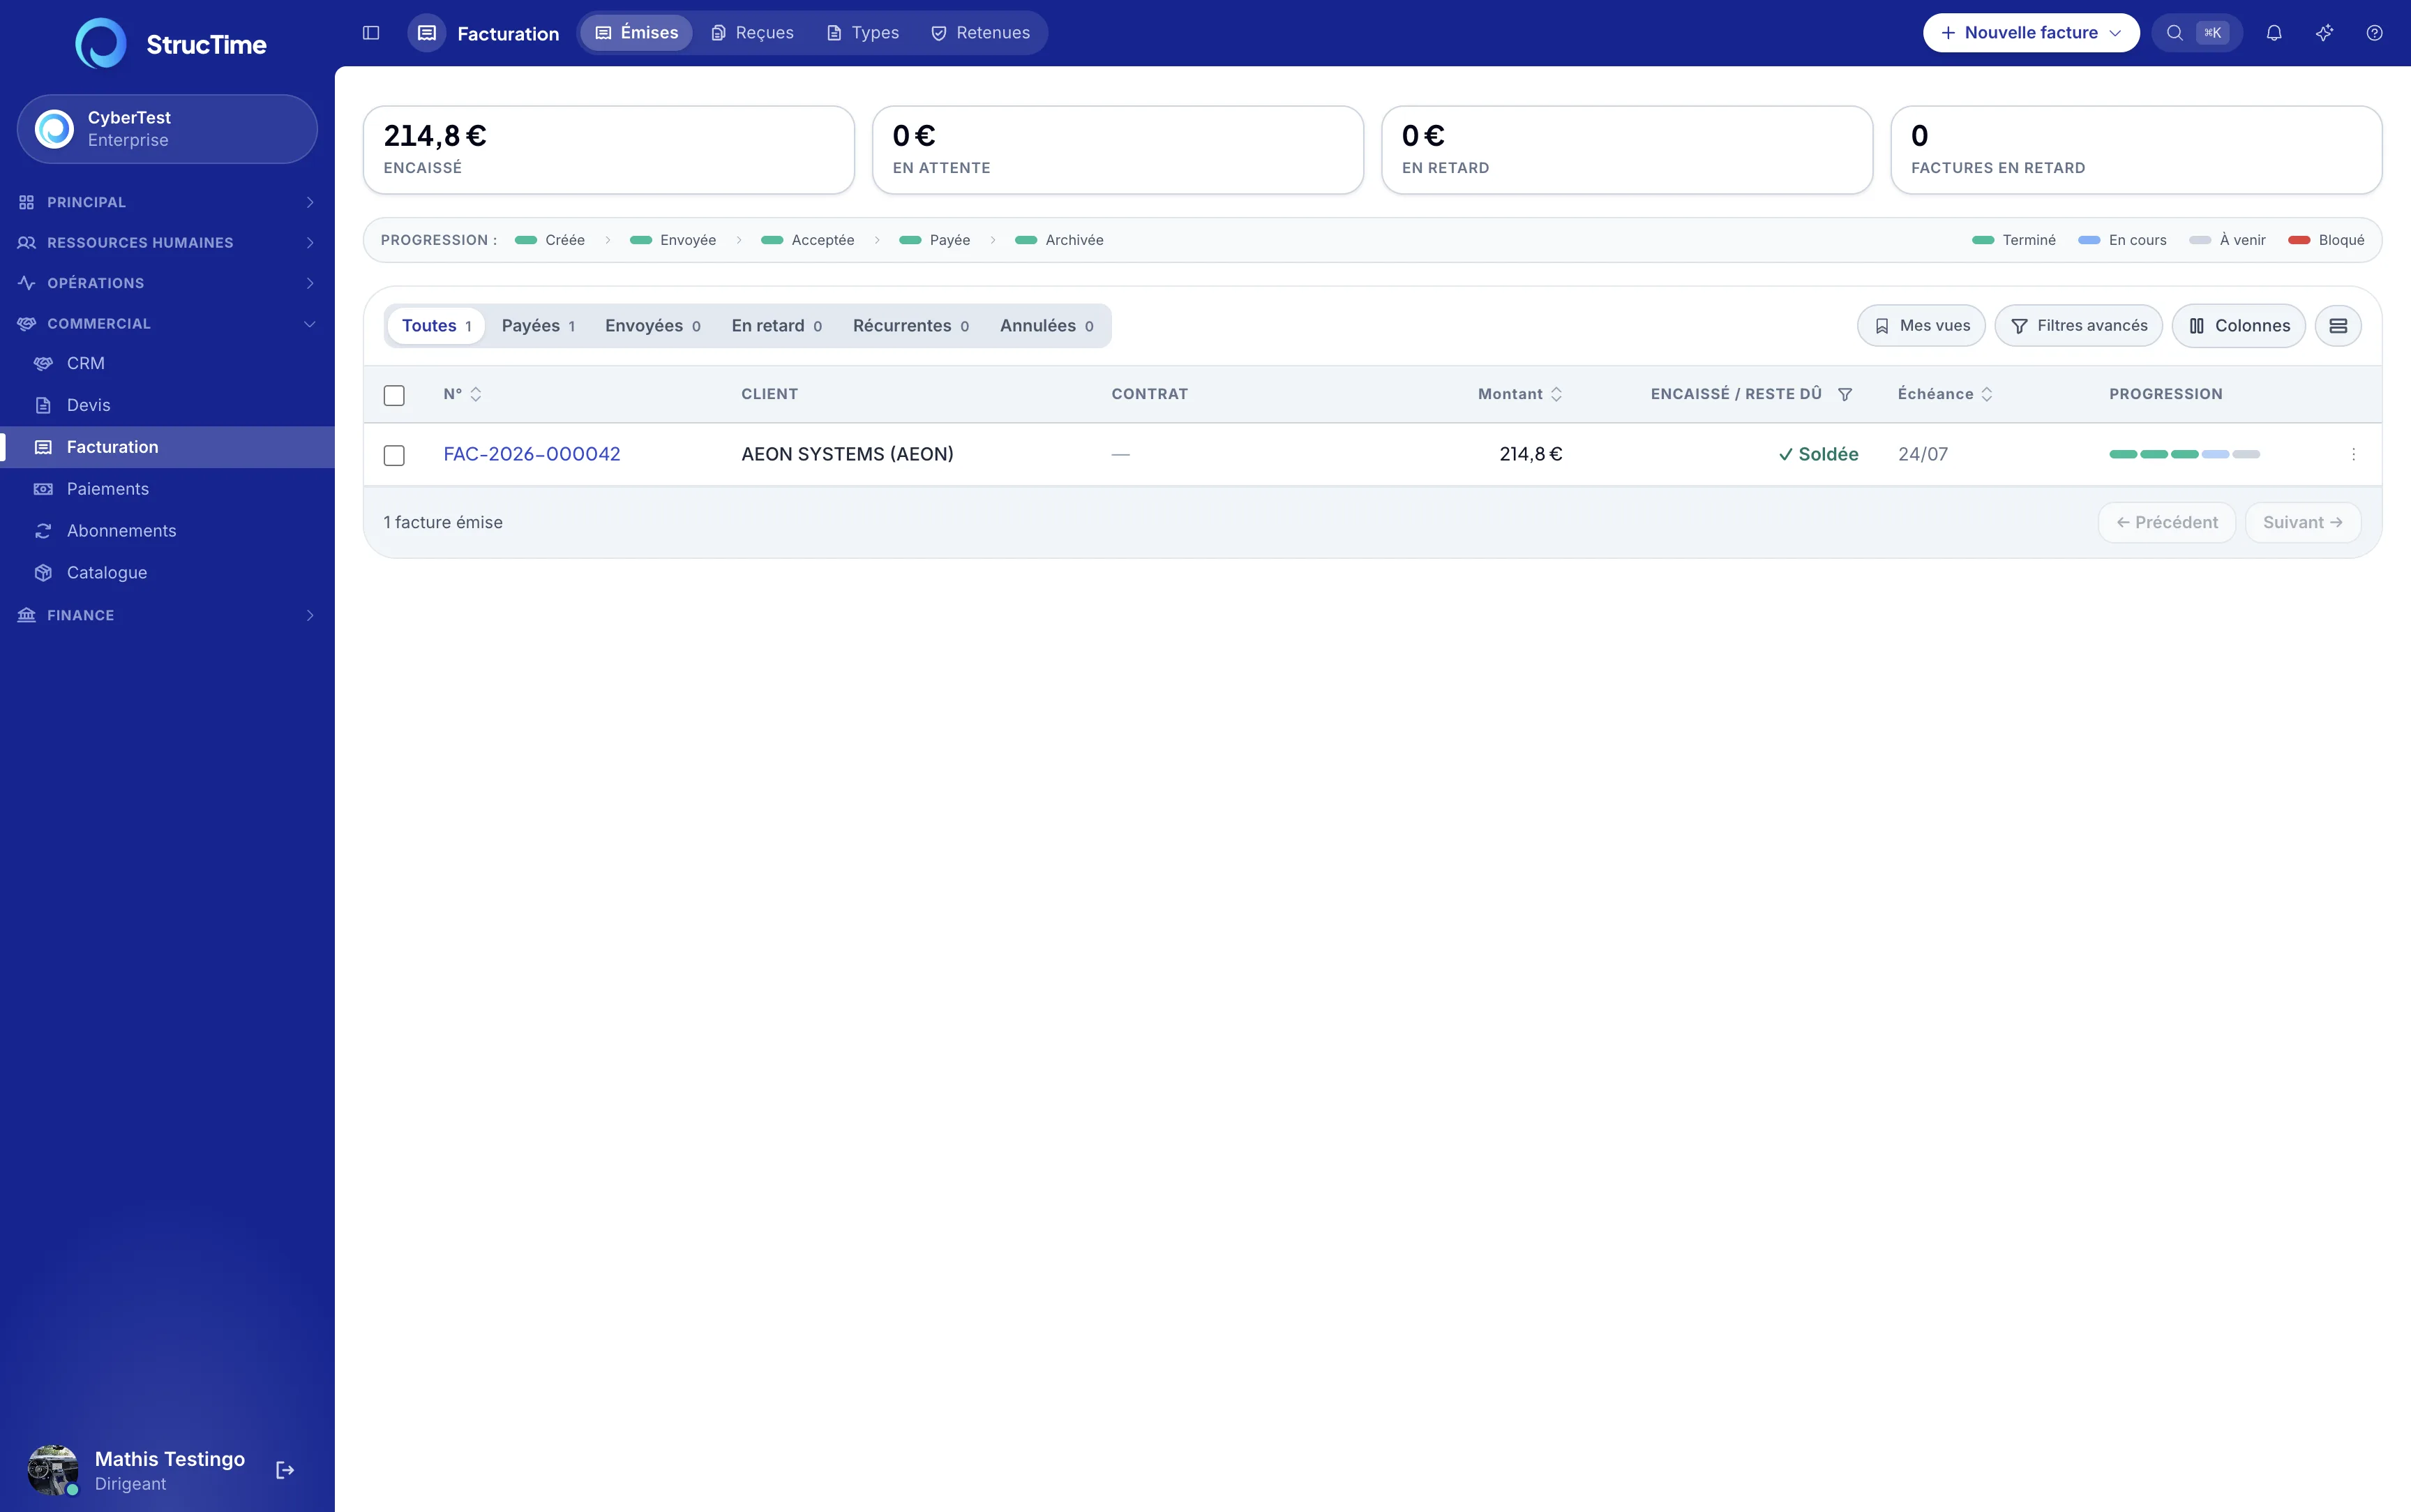
Task: Open the help question mark icon
Action: coord(2374,33)
